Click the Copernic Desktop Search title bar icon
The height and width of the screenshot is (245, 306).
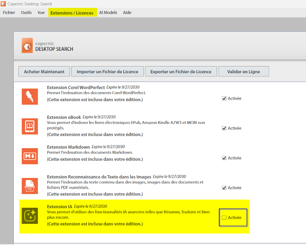(x=3, y=4)
